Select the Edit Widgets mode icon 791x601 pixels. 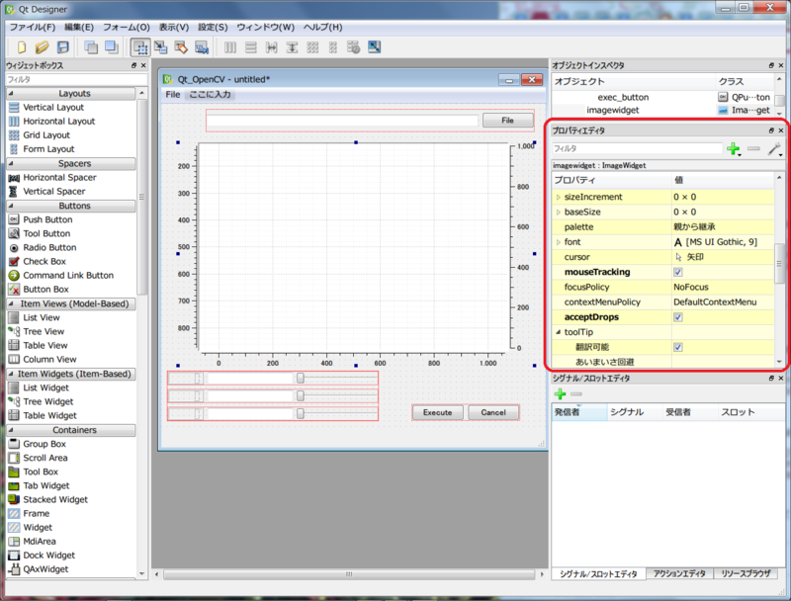click(140, 47)
